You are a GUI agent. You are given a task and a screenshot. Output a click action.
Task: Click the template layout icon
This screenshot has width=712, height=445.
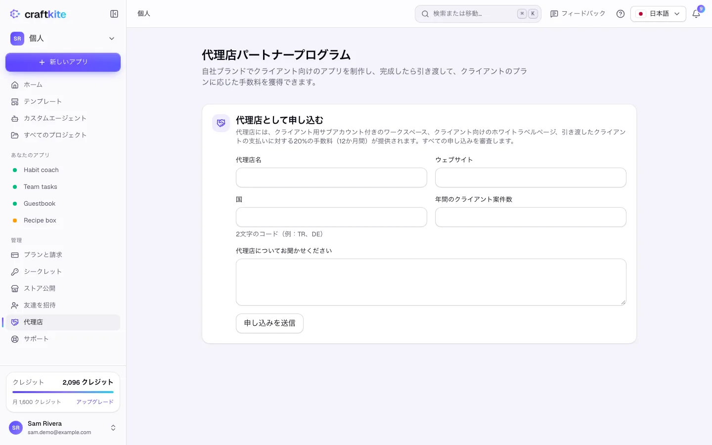coord(15,101)
